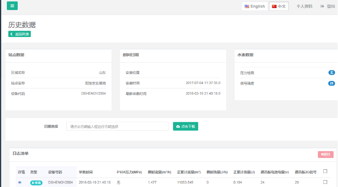The width and height of the screenshot is (338, 187).
Task: Click the 信号强度 badge showing 29
Action: point(332,83)
